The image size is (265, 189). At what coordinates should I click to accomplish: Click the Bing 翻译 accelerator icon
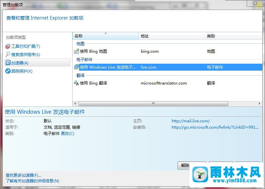76,83
